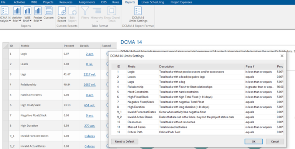The height and width of the screenshot is (149, 295).
Task: Open the WBS Brief report
Action: point(28,11)
